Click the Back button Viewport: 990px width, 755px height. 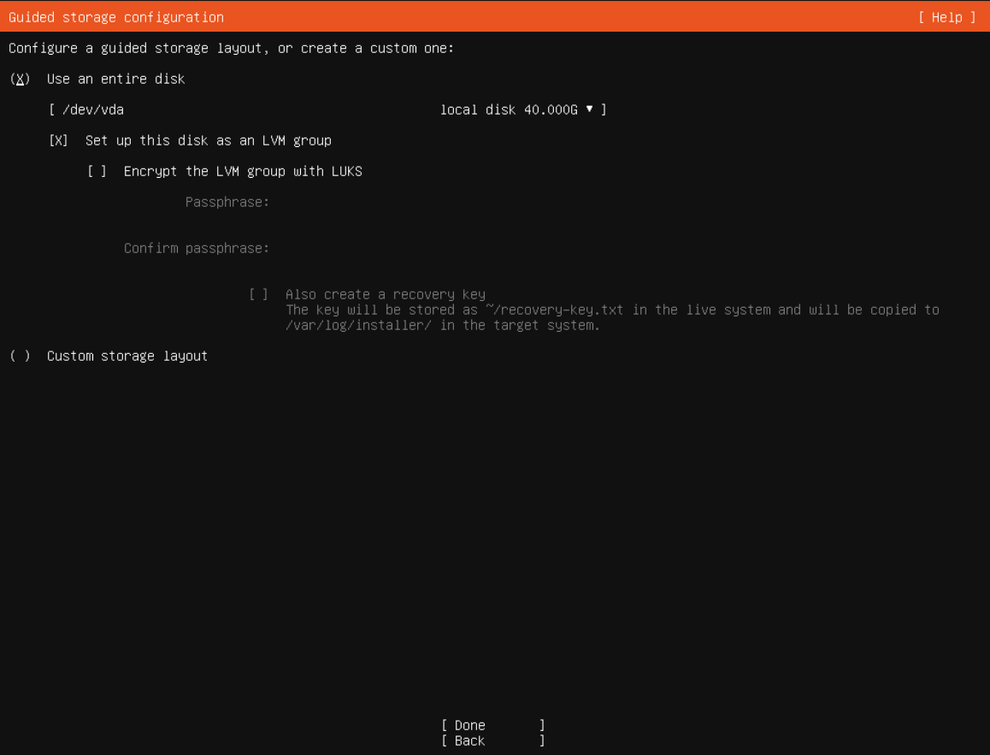point(493,740)
